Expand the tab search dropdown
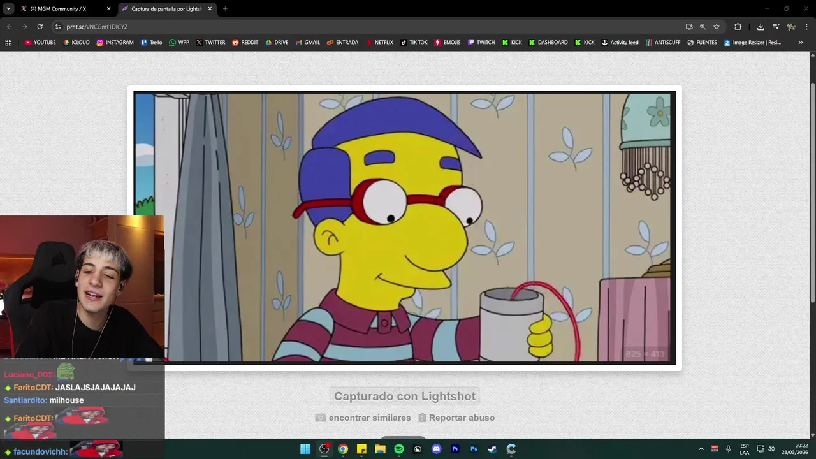The width and height of the screenshot is (816, 459). [x=8, y=9]
